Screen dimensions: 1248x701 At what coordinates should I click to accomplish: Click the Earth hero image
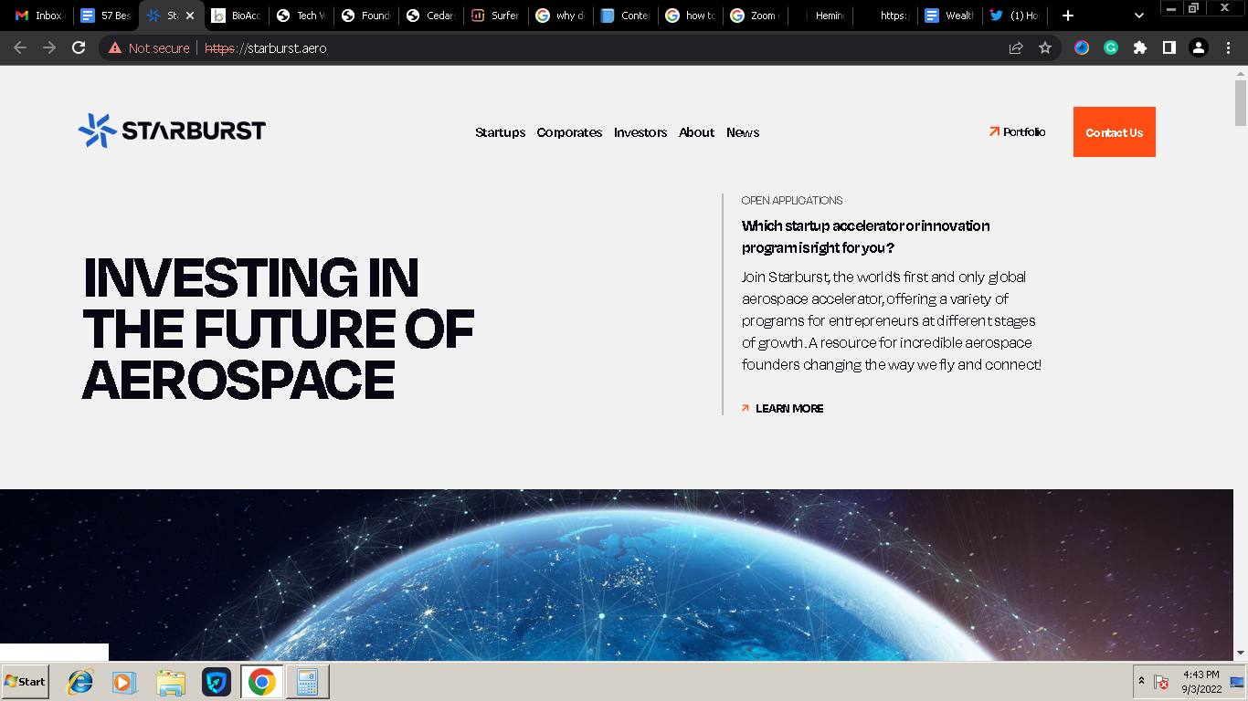[x=617, y=575]
